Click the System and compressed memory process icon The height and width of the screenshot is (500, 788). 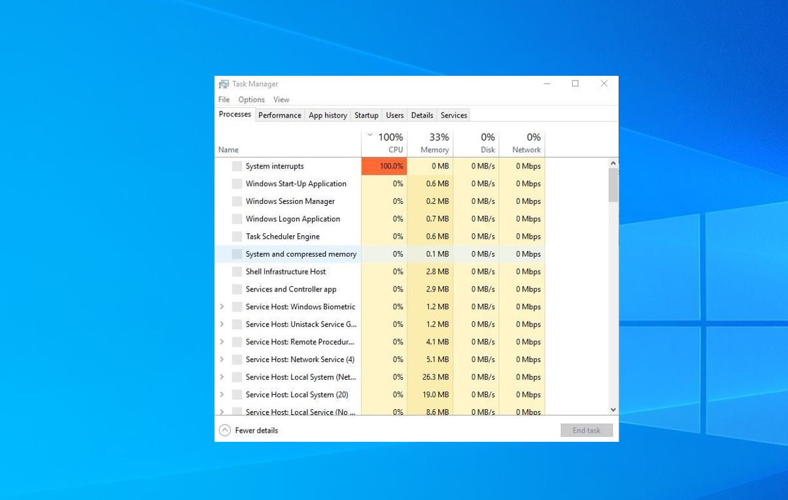237,254
